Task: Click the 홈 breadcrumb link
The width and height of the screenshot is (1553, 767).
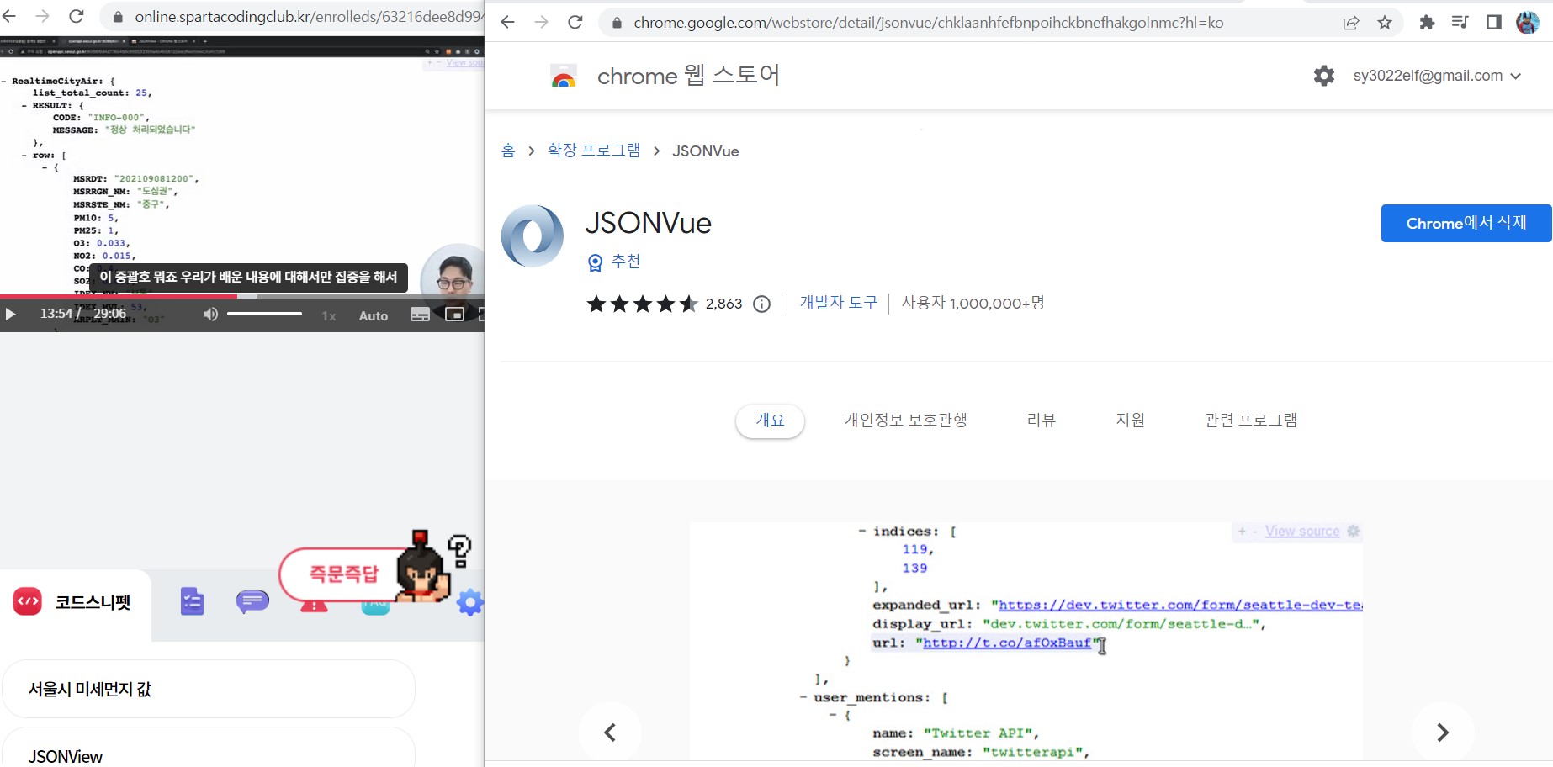Action: pyautogui.click(x=508, y=151)
